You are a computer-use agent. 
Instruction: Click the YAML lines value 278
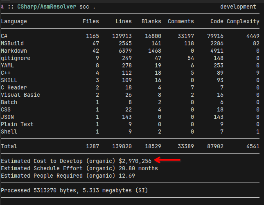pos(127,65)
